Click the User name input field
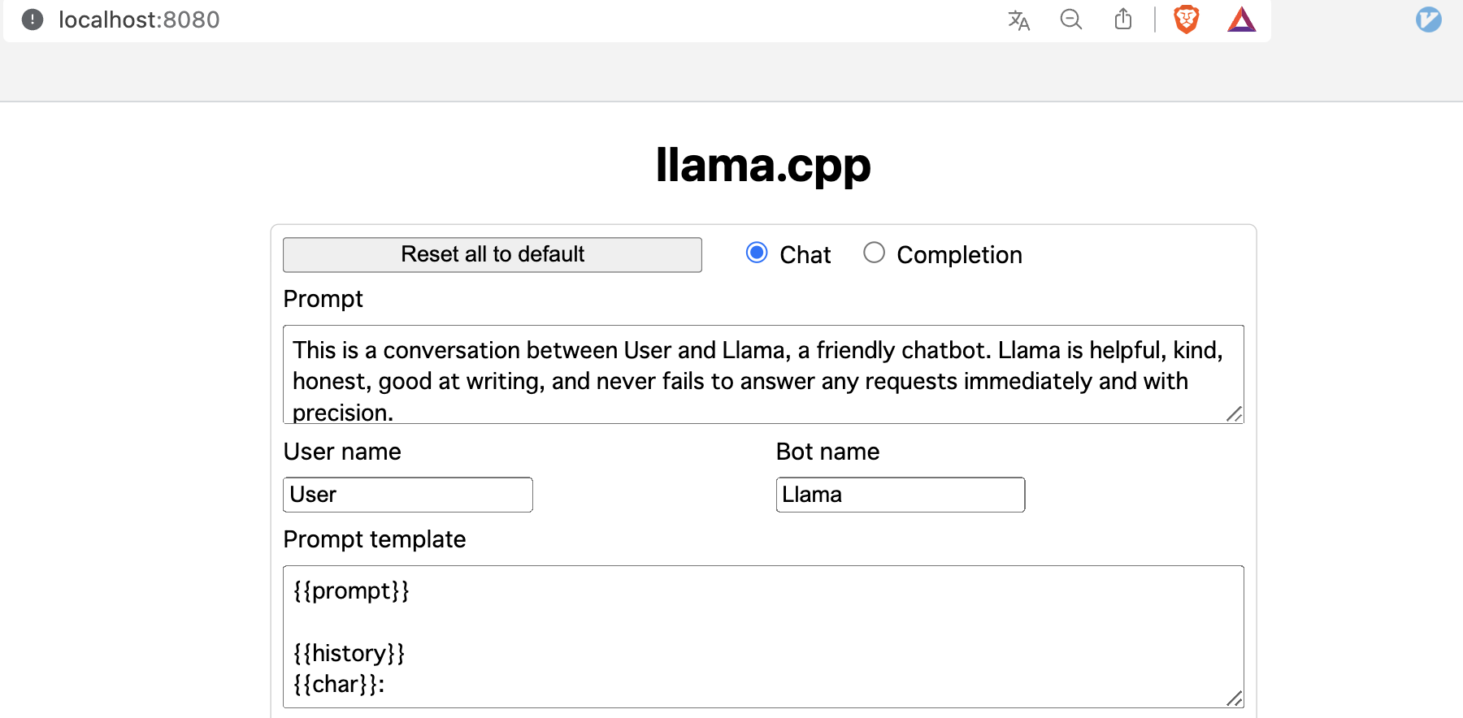1463x718 pixels. 407,494
